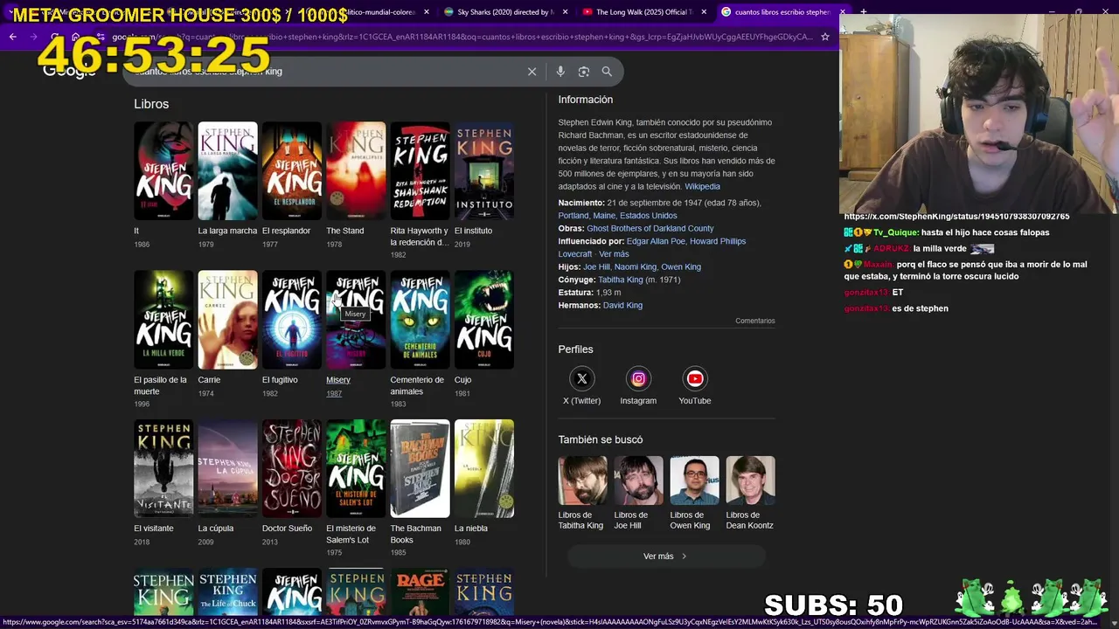Expand related searches with Ver más button
Image resolution: width=1119 pixels, height=629 pixels.
666,556
